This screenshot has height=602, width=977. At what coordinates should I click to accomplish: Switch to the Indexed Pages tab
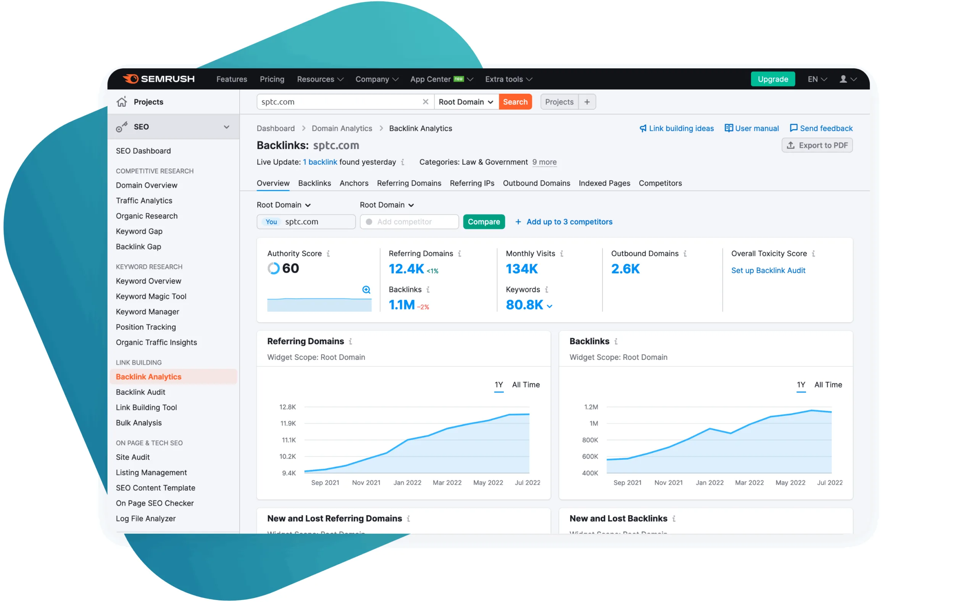tap(604, 183)
